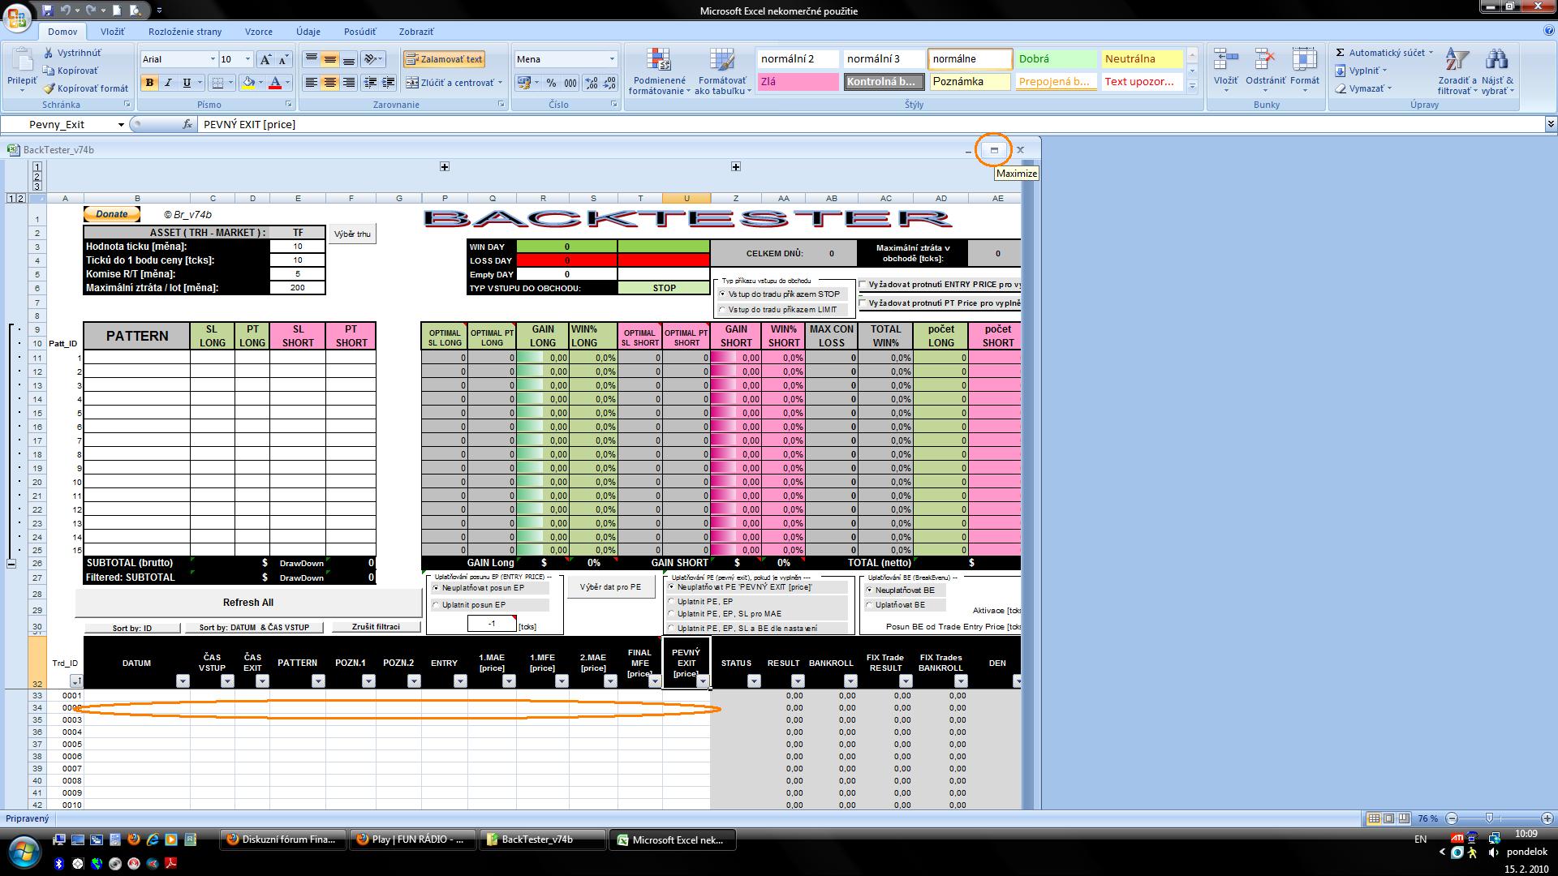The image size is (1558, 876).
Task: Open the PATTERN column filter dropdown
Action: (x=318, y=681)
